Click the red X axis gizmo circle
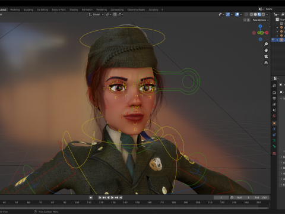This screenshot has height=214, width=285. tap(267, 33)
